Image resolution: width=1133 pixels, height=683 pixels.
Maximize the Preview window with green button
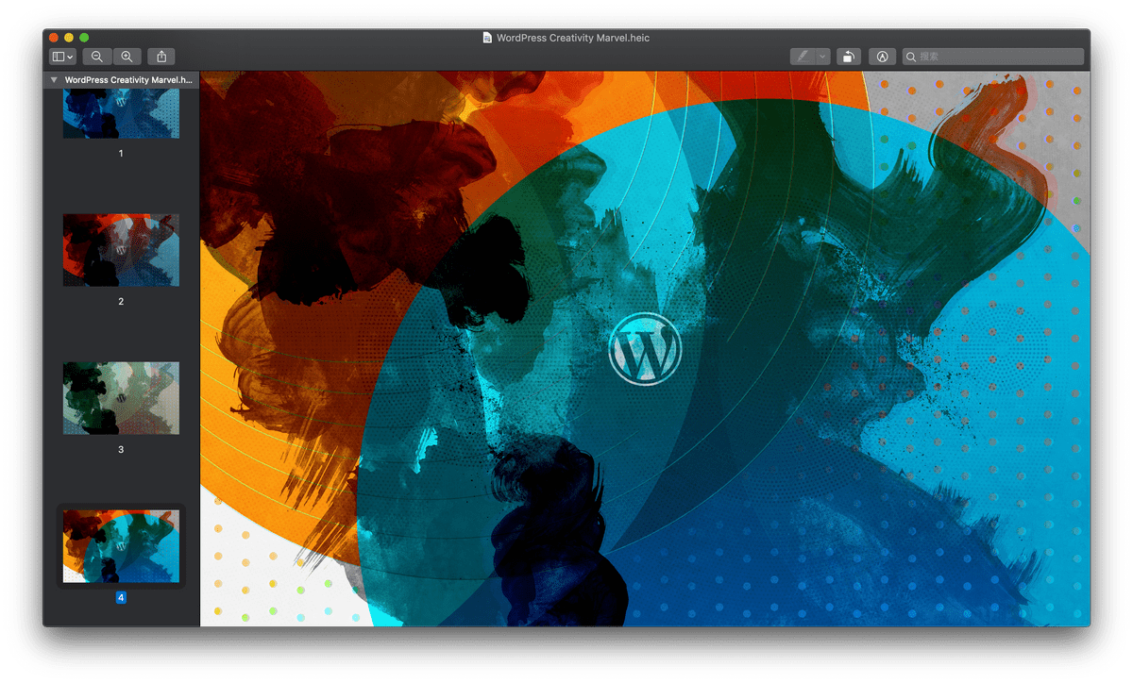[84, 38]
